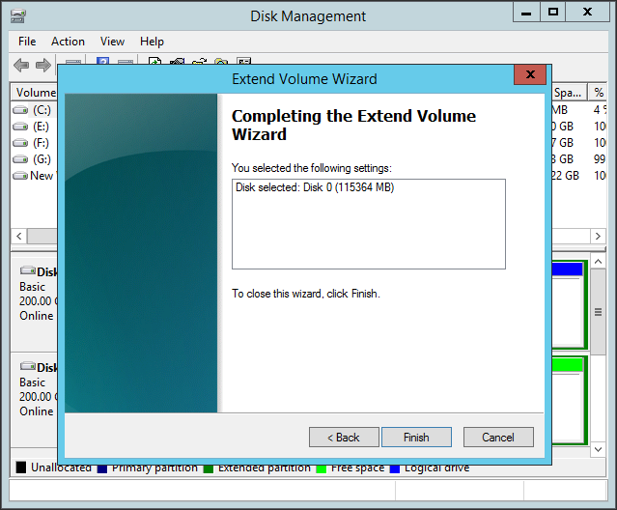Screen dimensions: 617x510
Task: Go to previous wizard page with < Back
Action: [344, 438]
